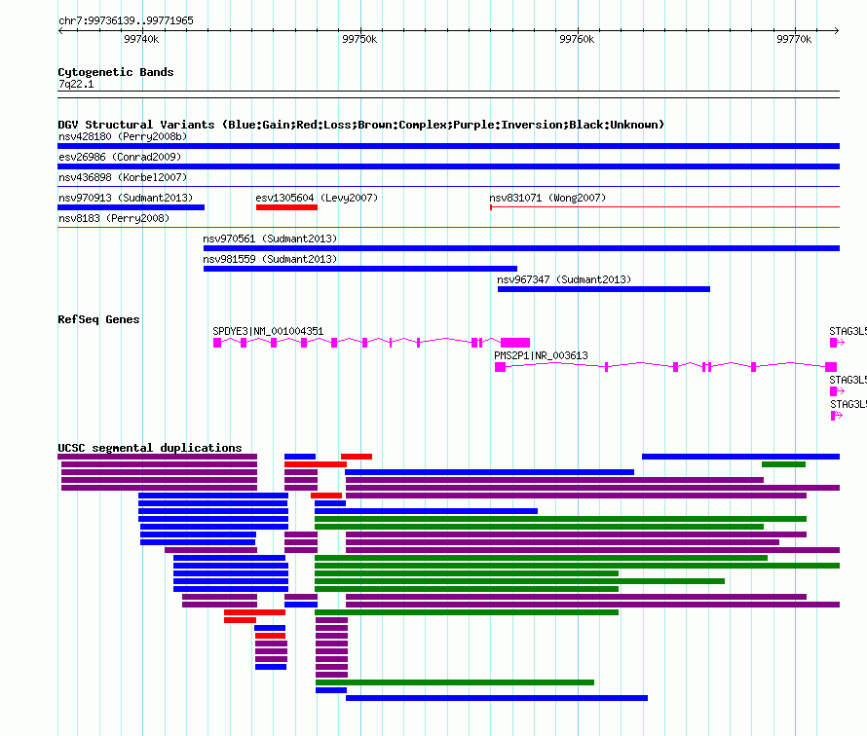Screen dimensions: 867x736
Task: Select the blue bar under esv26986
Action: [x=448, y=166]
